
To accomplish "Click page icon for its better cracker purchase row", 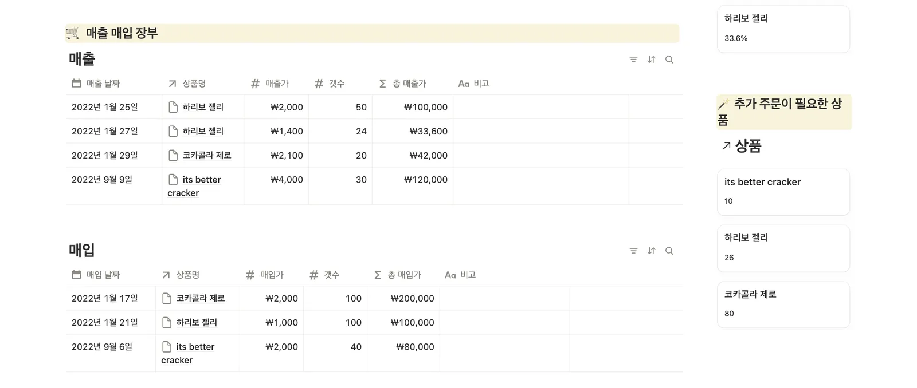I will (x=167, y=346).
